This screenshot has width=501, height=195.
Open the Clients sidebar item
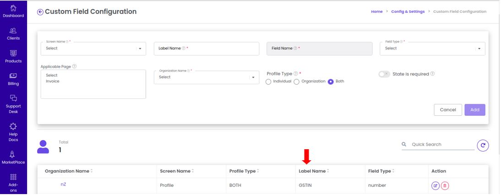[x=13, y=34]
